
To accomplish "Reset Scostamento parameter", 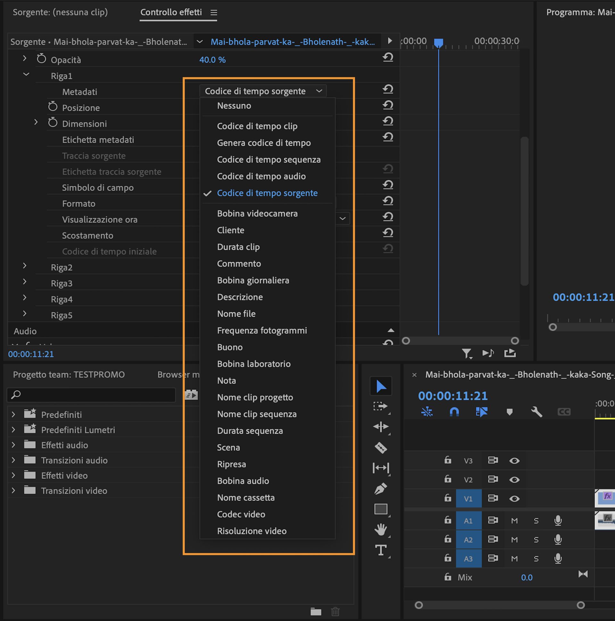I will point(388,233).
